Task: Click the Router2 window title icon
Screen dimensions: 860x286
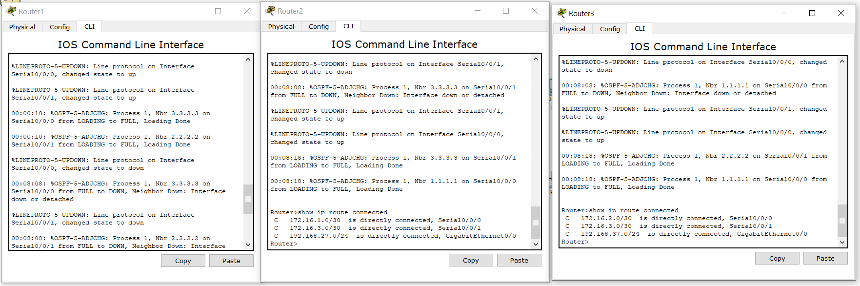Action: [x=271, y=11]
